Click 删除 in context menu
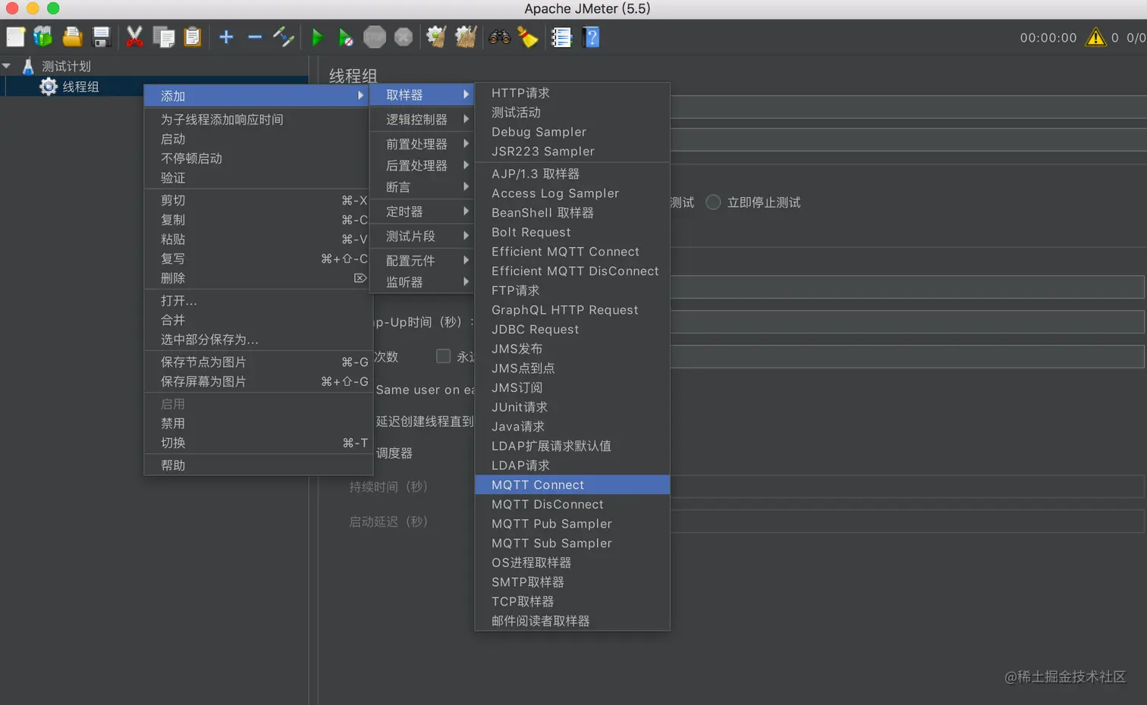This screenshot has width=1147, height=705. pos(256,278)
